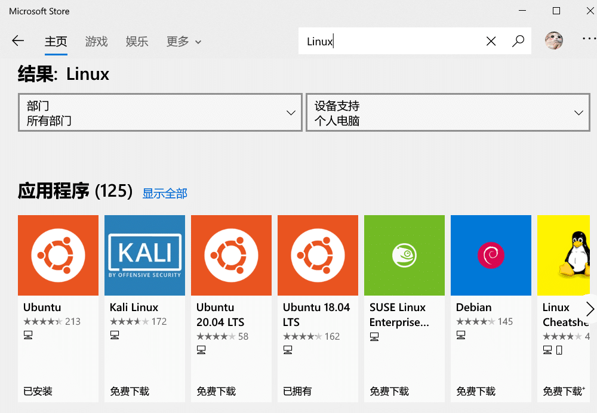Click the Kali Linux rating 172
The image size is (597, 413).
pyautogui.click(x=139, y=321)
